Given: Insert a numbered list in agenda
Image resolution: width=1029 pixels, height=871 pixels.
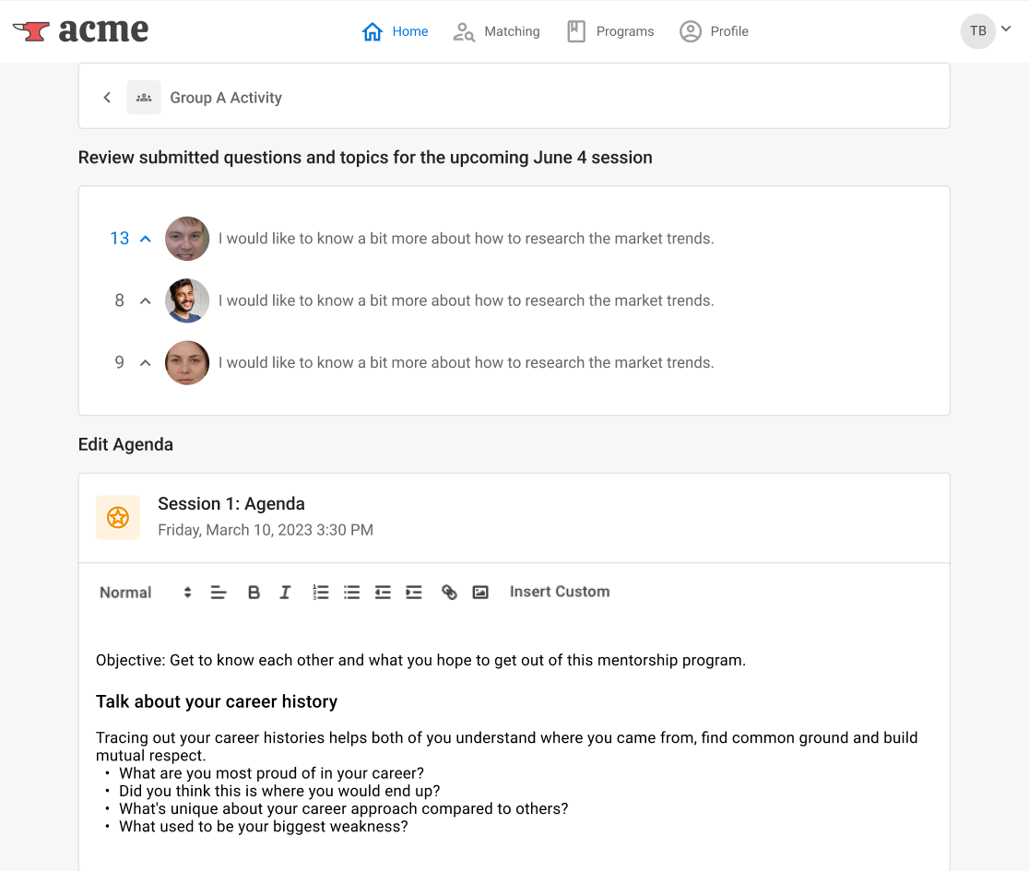Looking at the screenshot, I should click(x=320, y=593).
